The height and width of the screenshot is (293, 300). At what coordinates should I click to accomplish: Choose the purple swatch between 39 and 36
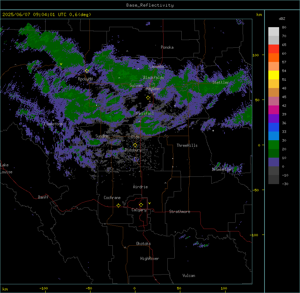tap(274, 119)
